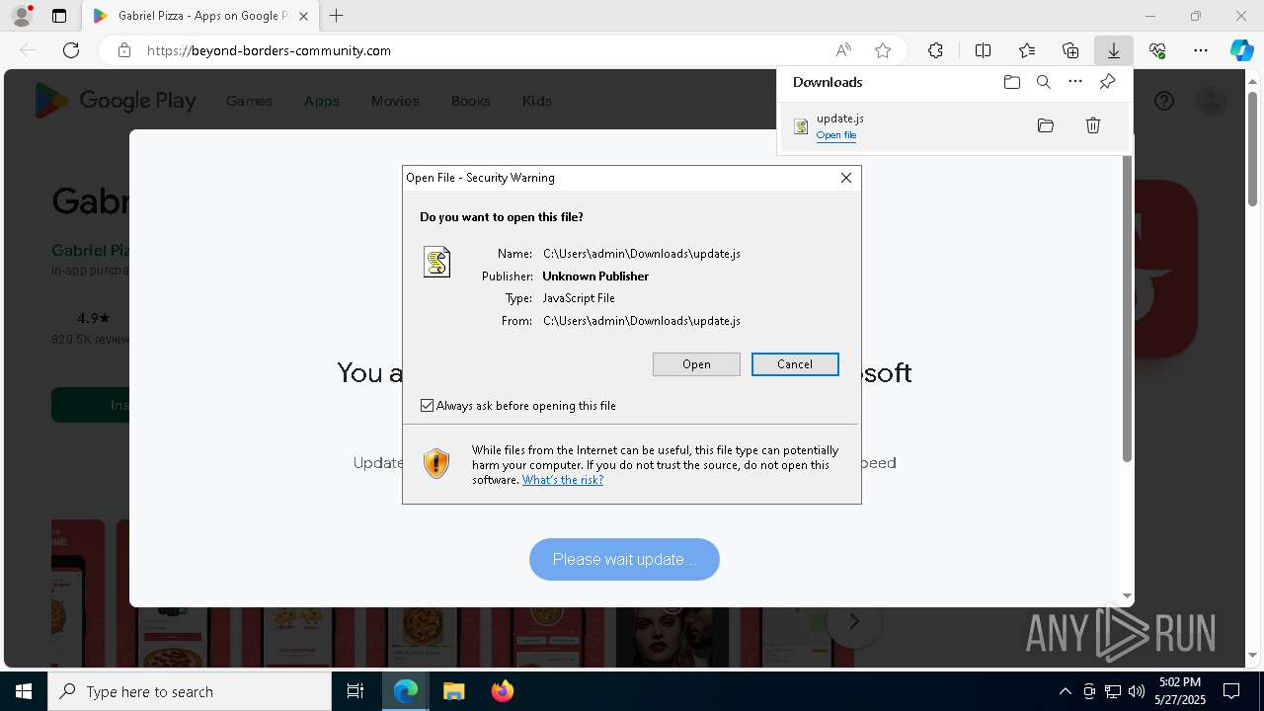Launch Firefox from the taskbar

click(x=502, y=691)
